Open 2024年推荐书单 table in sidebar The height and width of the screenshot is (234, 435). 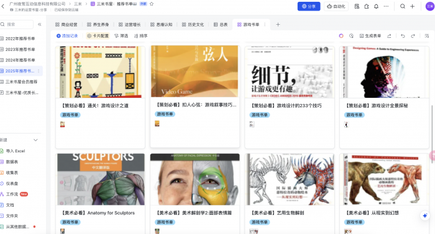coord(21,60)
